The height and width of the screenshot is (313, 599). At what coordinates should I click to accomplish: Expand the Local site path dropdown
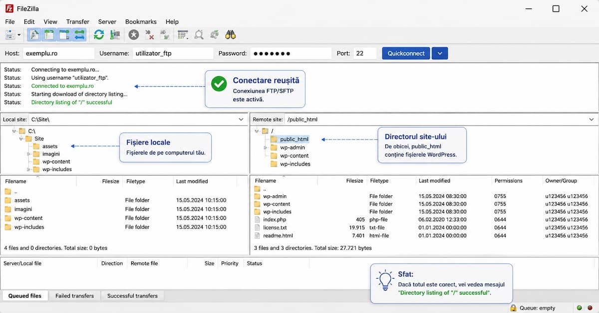(x=241, y=120)
